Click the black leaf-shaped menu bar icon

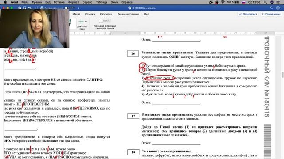point(211,2)
